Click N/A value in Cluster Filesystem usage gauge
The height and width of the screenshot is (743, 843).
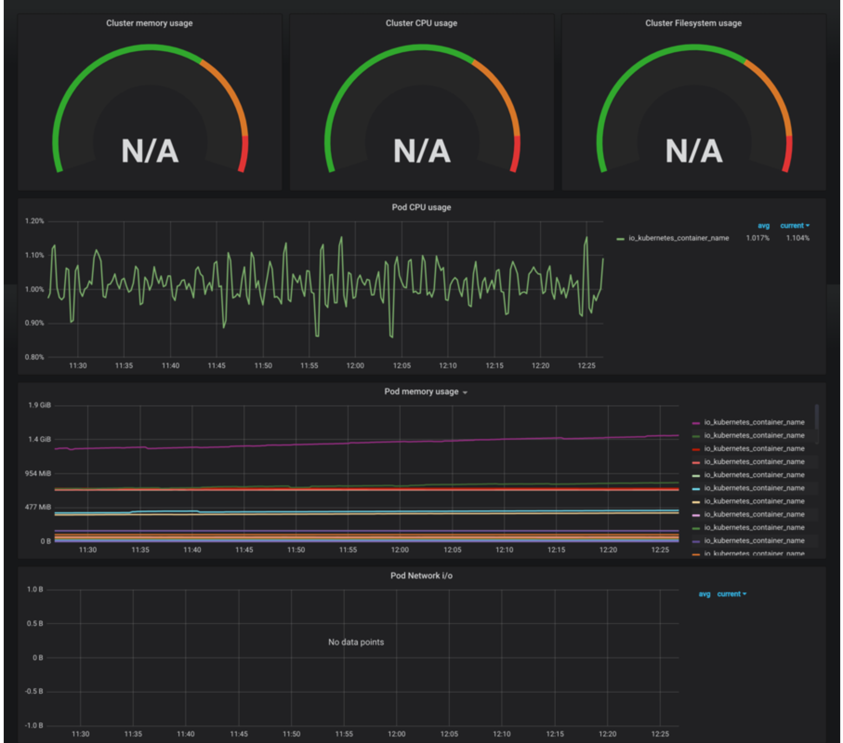pos(694,151)
